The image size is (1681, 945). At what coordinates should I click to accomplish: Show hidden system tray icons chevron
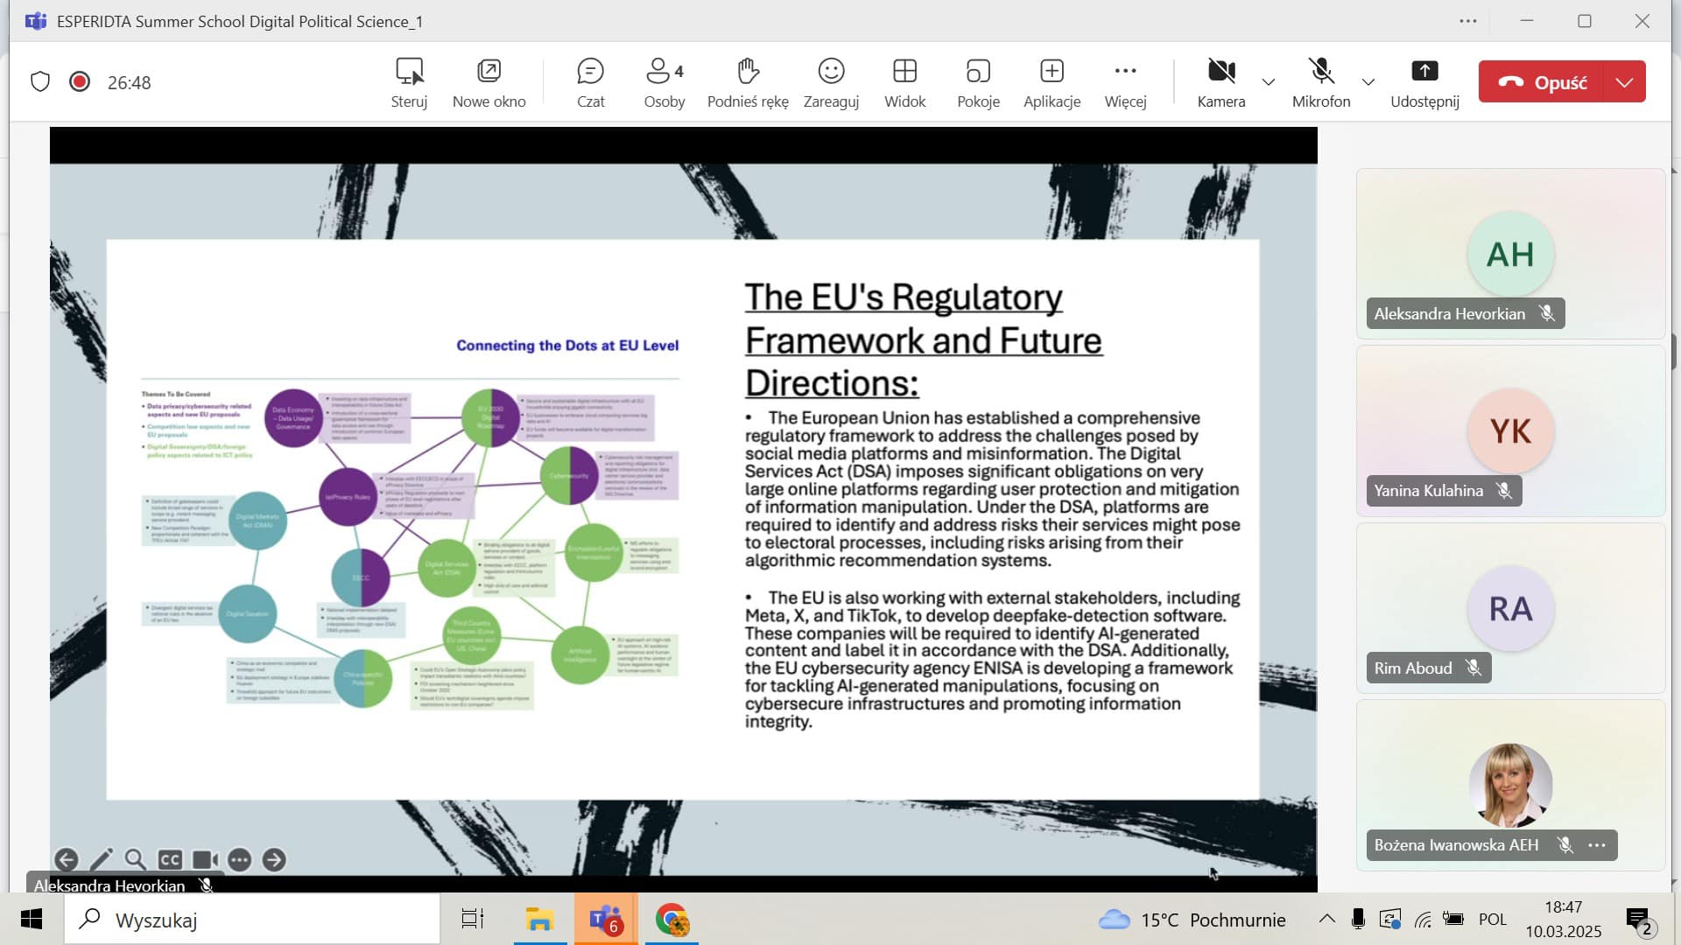(1327, 919)
